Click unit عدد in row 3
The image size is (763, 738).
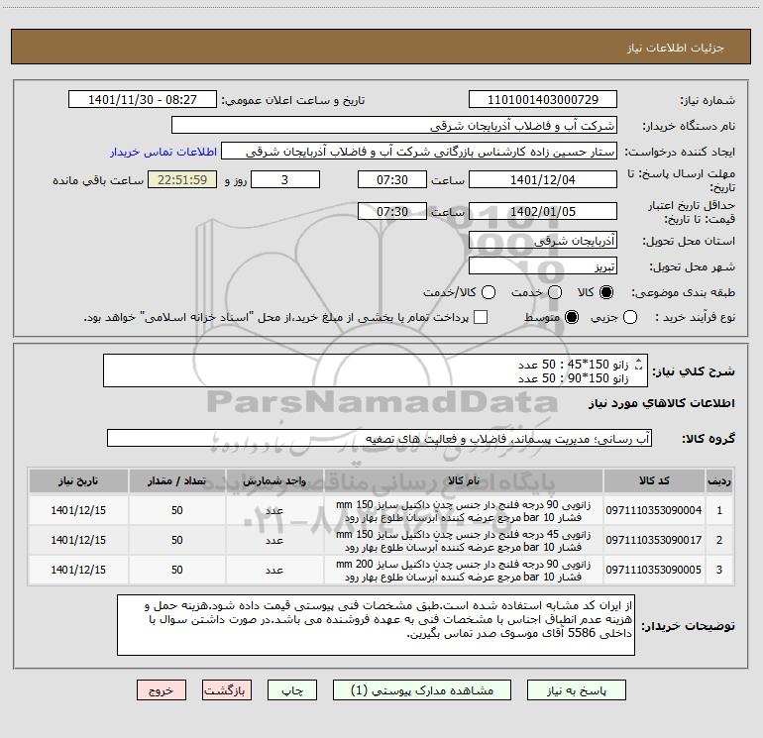pos(274,571)
